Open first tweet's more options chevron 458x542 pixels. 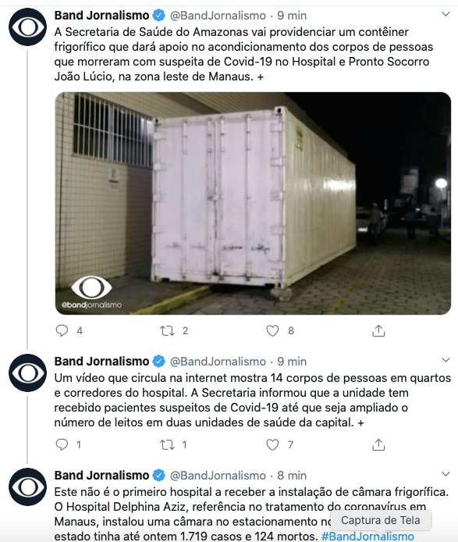coord(446,14)
